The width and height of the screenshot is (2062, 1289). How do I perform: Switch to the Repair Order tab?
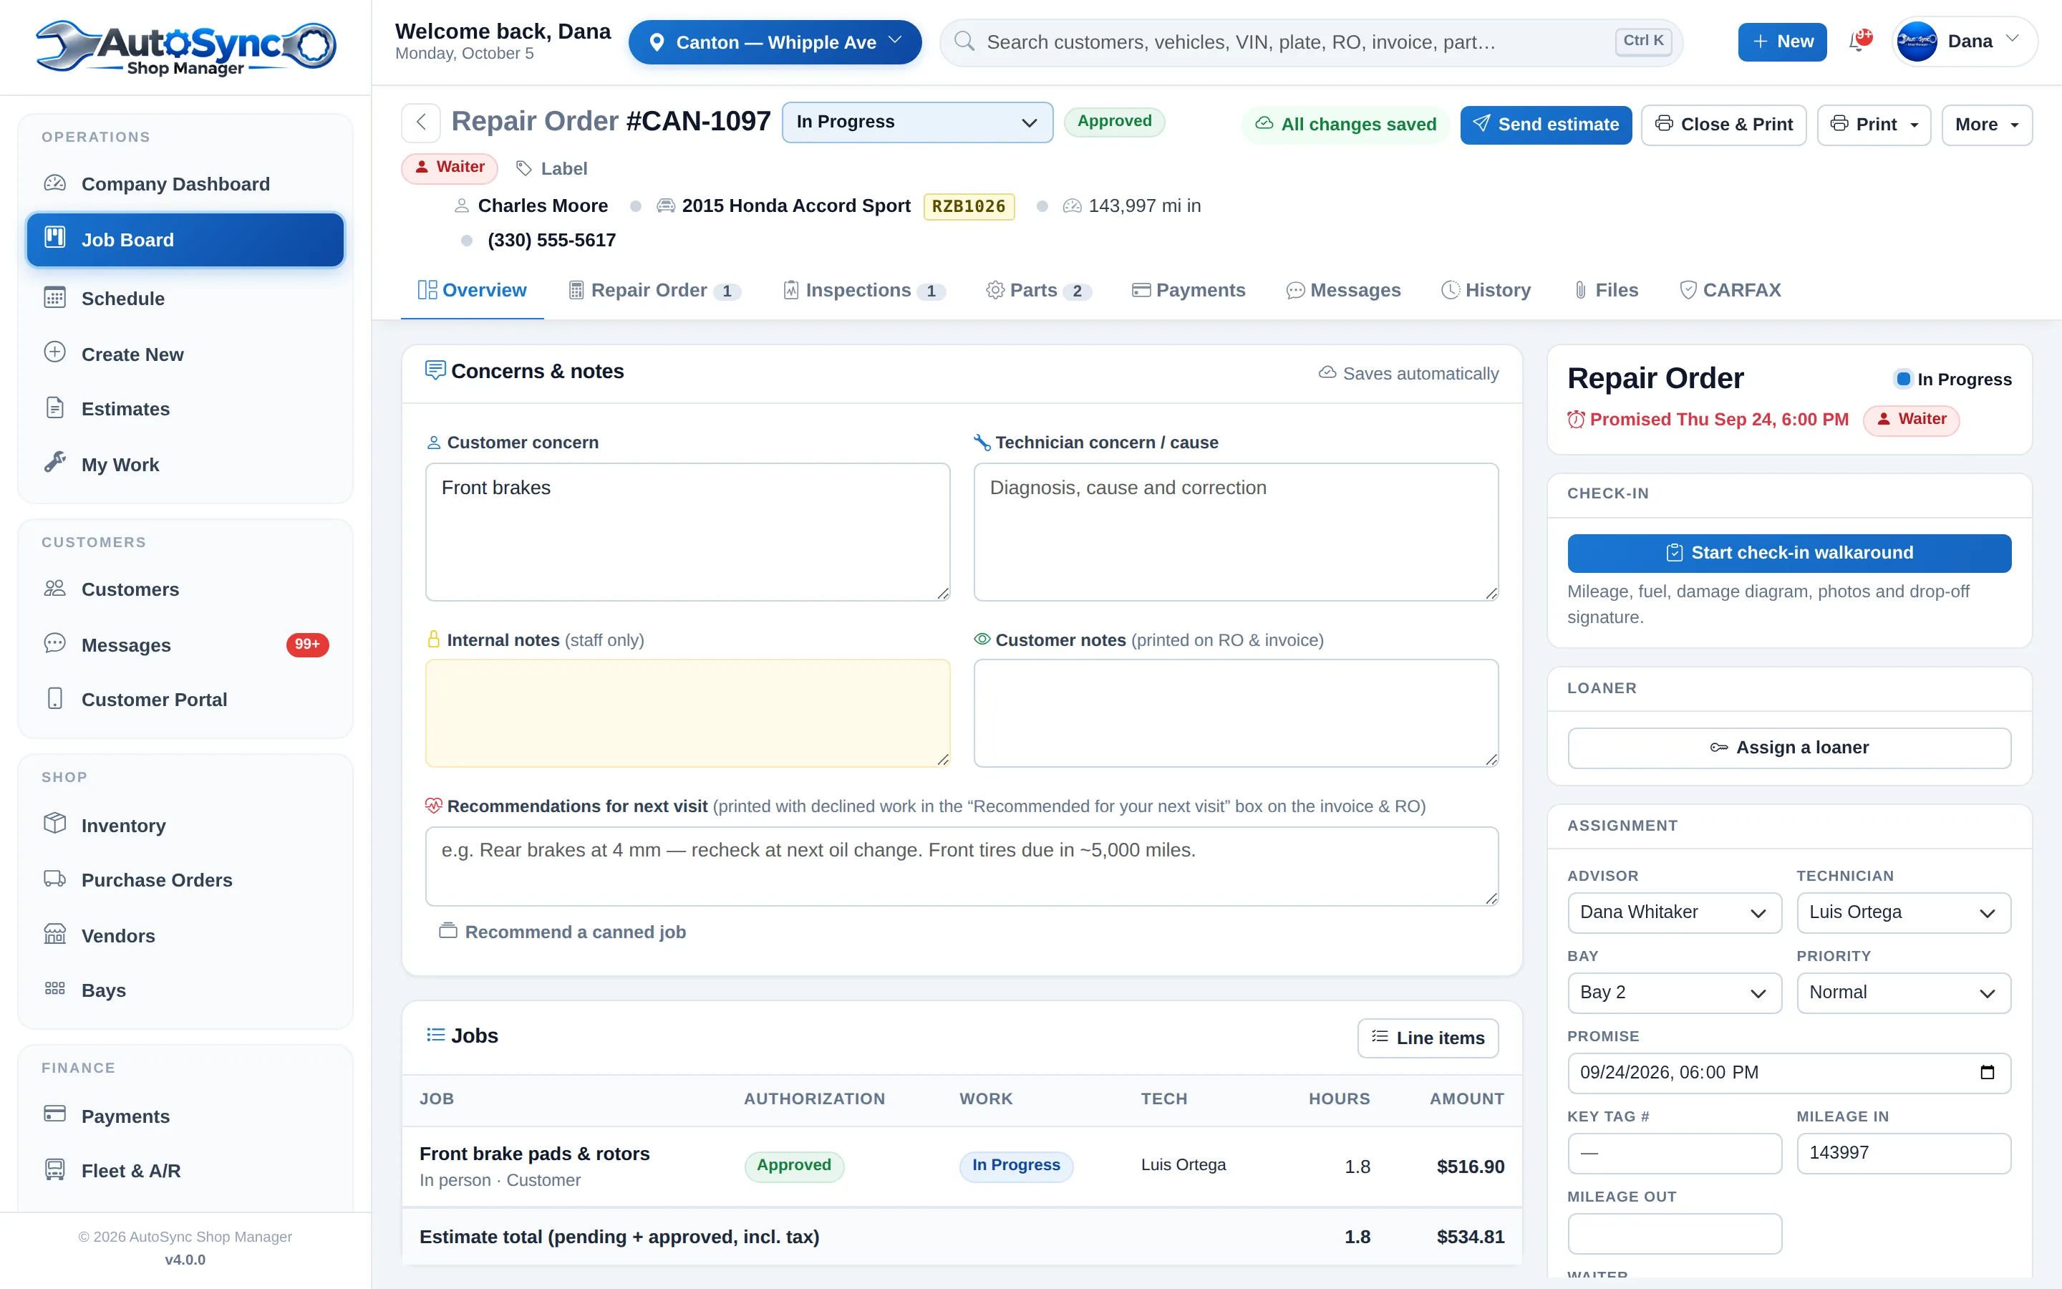point(654,291)
